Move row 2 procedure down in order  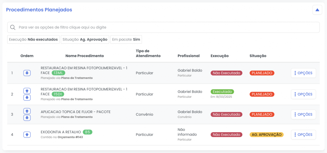(27, 97)
